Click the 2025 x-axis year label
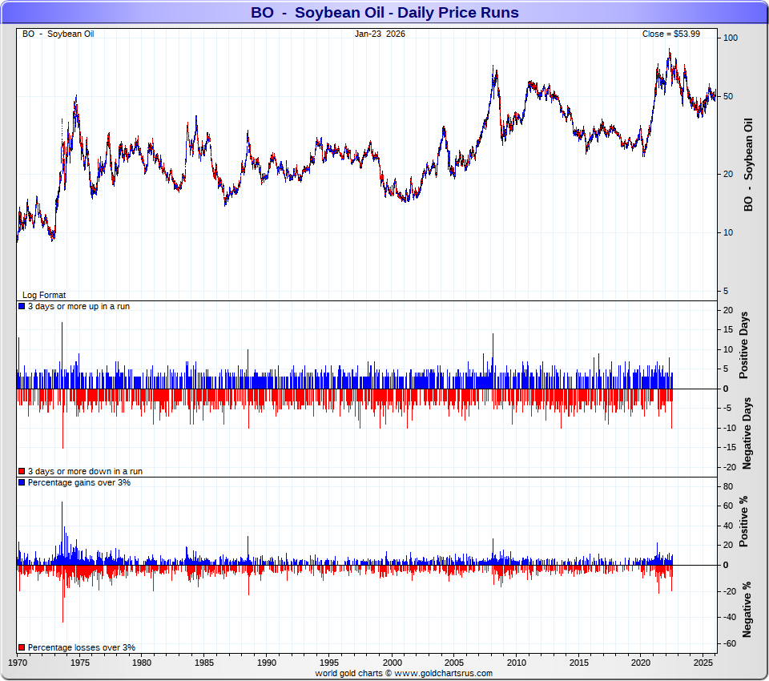 [703, 663]
